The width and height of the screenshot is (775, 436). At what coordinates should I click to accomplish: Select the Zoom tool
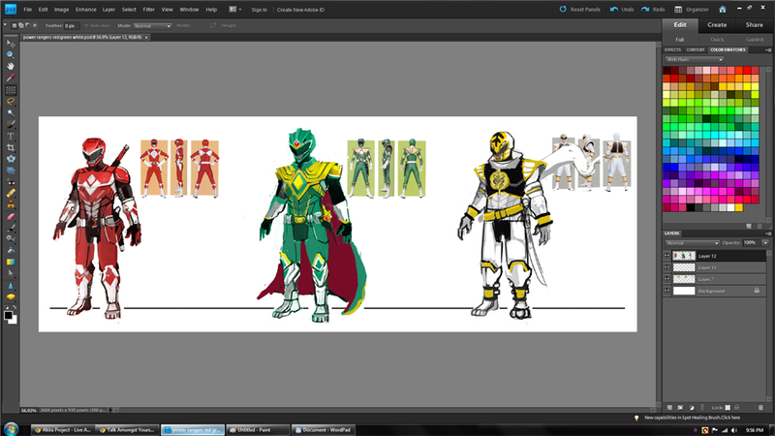(11, 55)
